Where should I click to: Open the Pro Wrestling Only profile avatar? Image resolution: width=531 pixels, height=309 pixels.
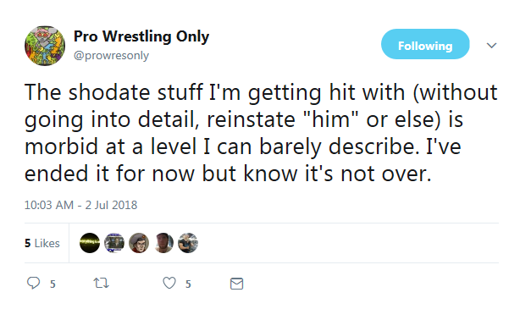tap(45, 46)
